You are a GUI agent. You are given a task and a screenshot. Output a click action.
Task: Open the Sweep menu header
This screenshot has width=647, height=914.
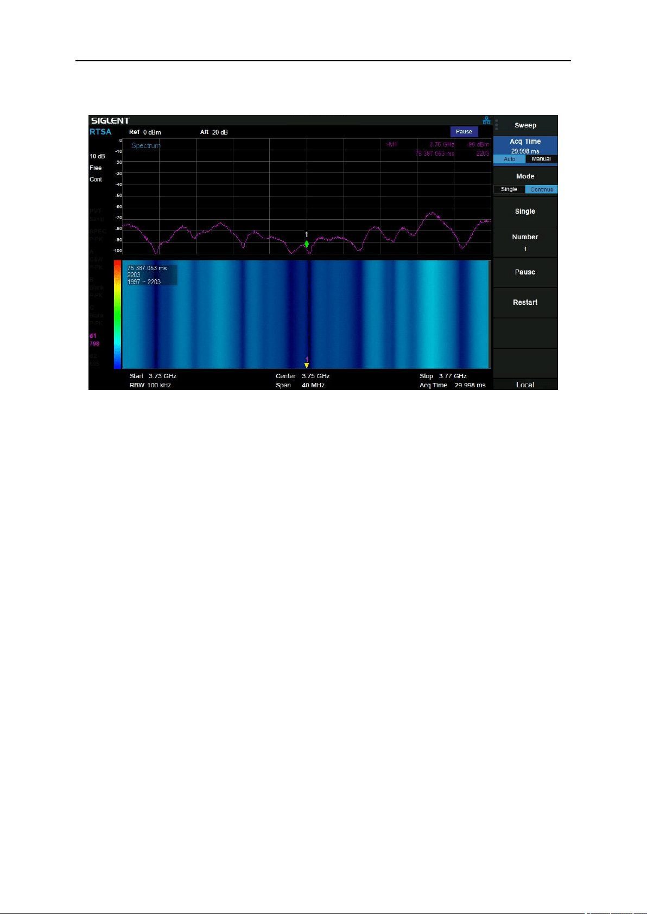click(x=525, y=125)
